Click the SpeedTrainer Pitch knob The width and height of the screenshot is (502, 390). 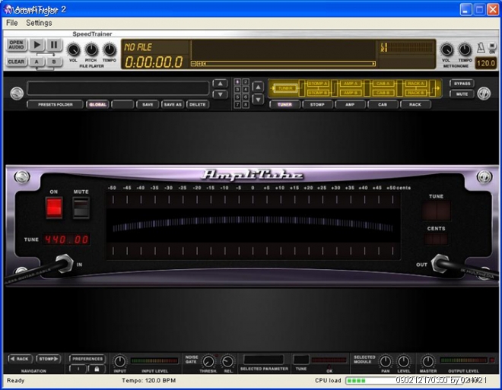pyautogui.click(x=92, y=49)
